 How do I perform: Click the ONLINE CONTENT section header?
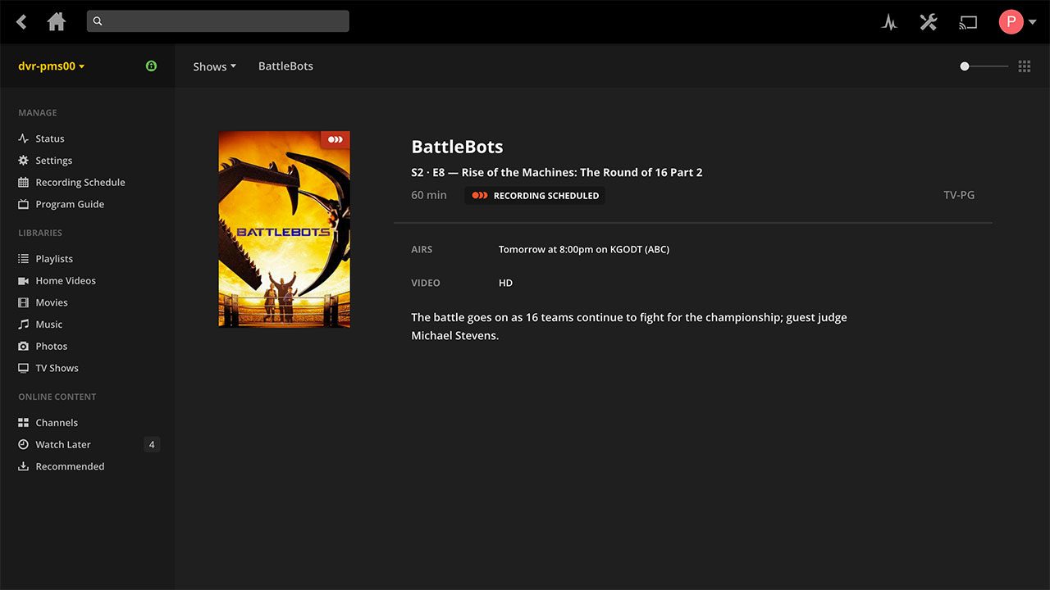click(57, 397)
